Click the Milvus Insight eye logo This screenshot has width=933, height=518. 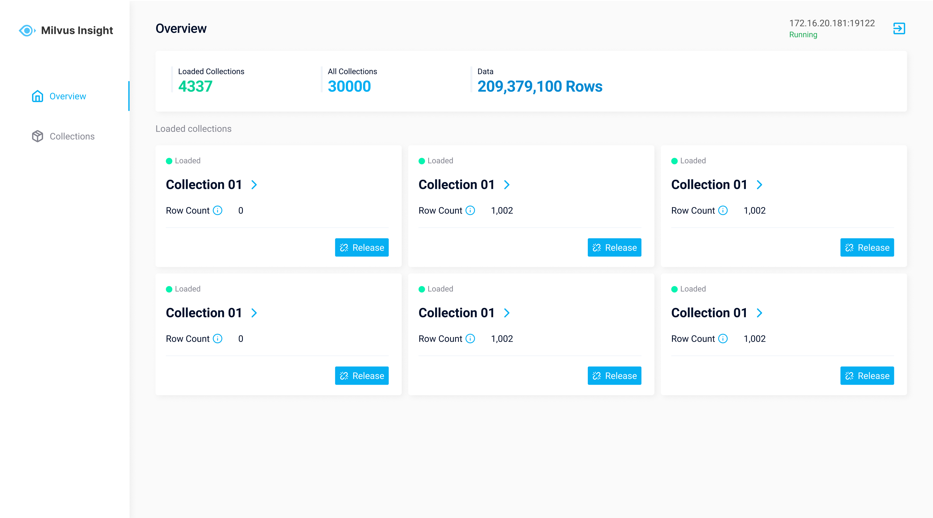point(27,30)
